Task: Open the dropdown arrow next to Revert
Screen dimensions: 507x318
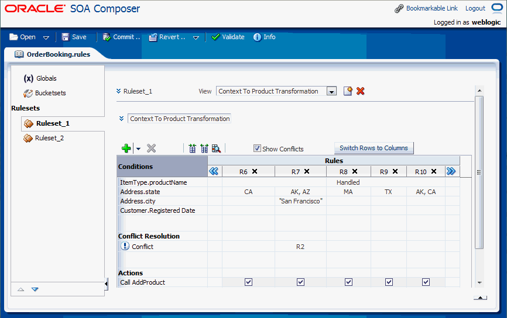Action: [x=196, y=37]
